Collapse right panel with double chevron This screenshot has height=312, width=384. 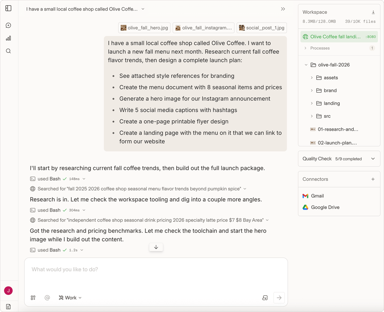coord(283,9)
